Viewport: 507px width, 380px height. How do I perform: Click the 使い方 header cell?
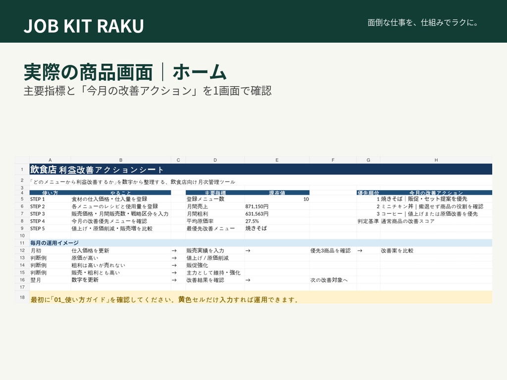(x=50, y=193)
